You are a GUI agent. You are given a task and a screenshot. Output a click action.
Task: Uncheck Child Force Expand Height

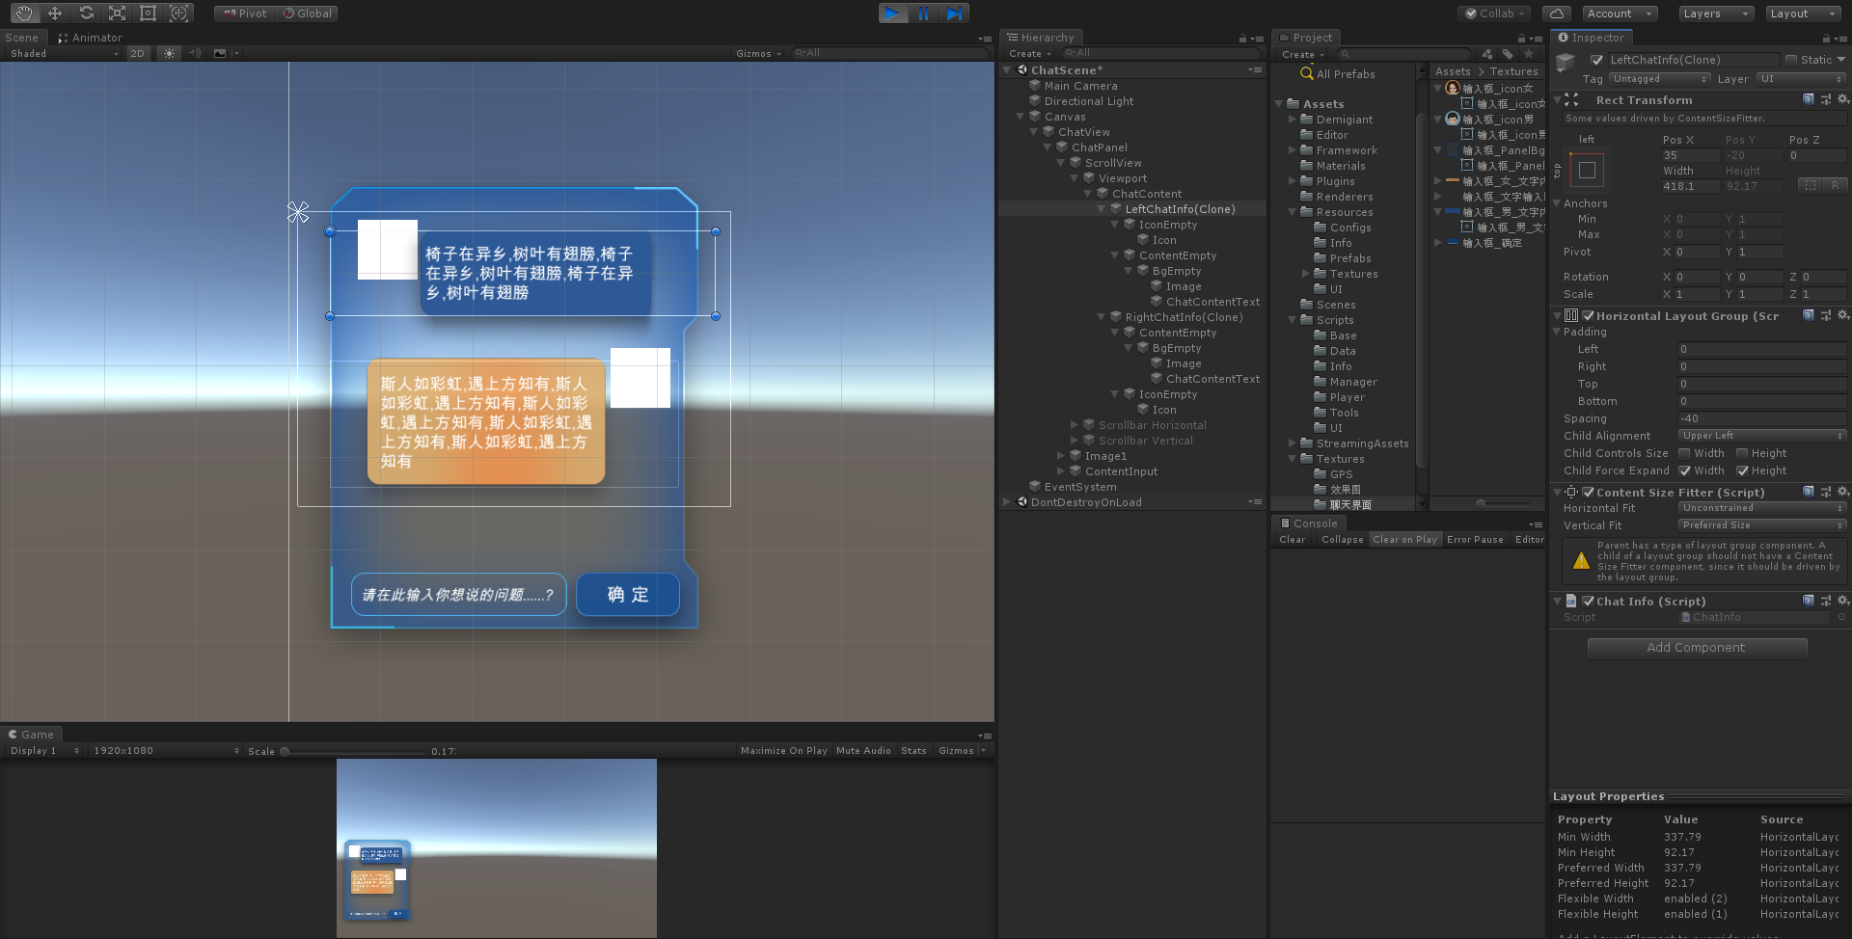point(1742,470)
